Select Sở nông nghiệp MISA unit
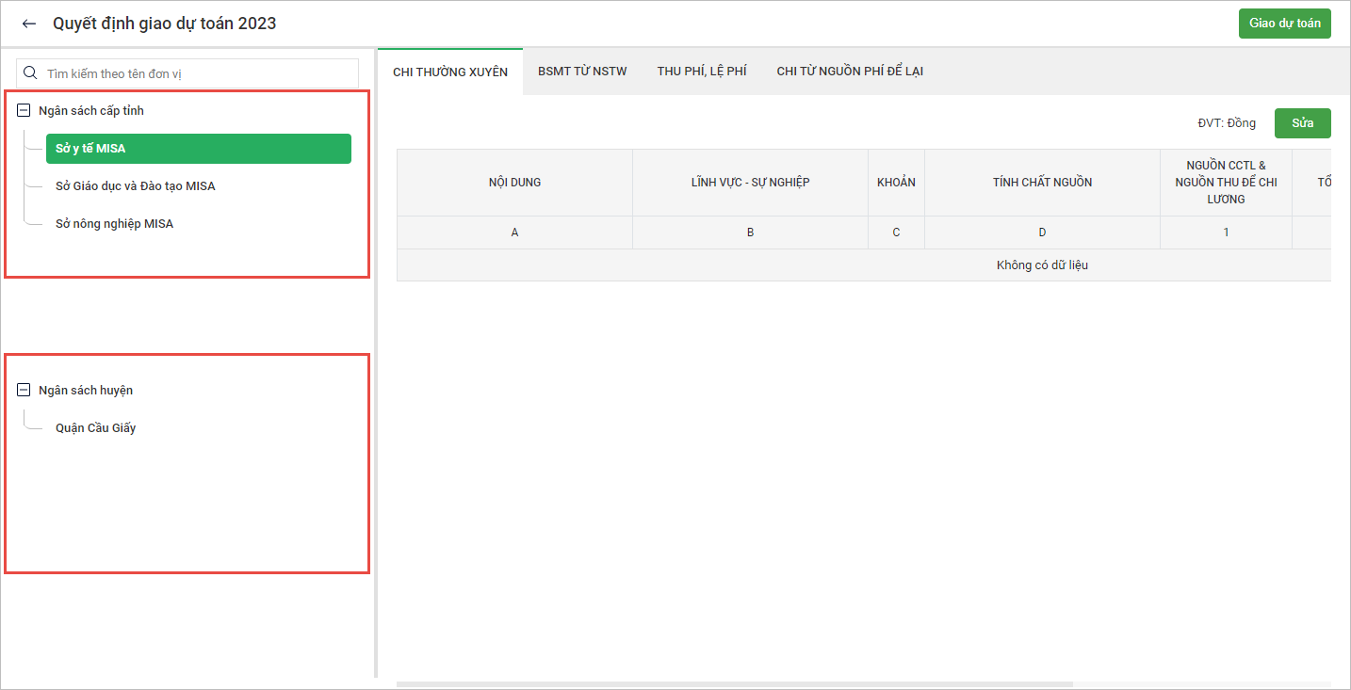Image resolution: width=1351 pixels, height=690 pixels. point(114,224)
